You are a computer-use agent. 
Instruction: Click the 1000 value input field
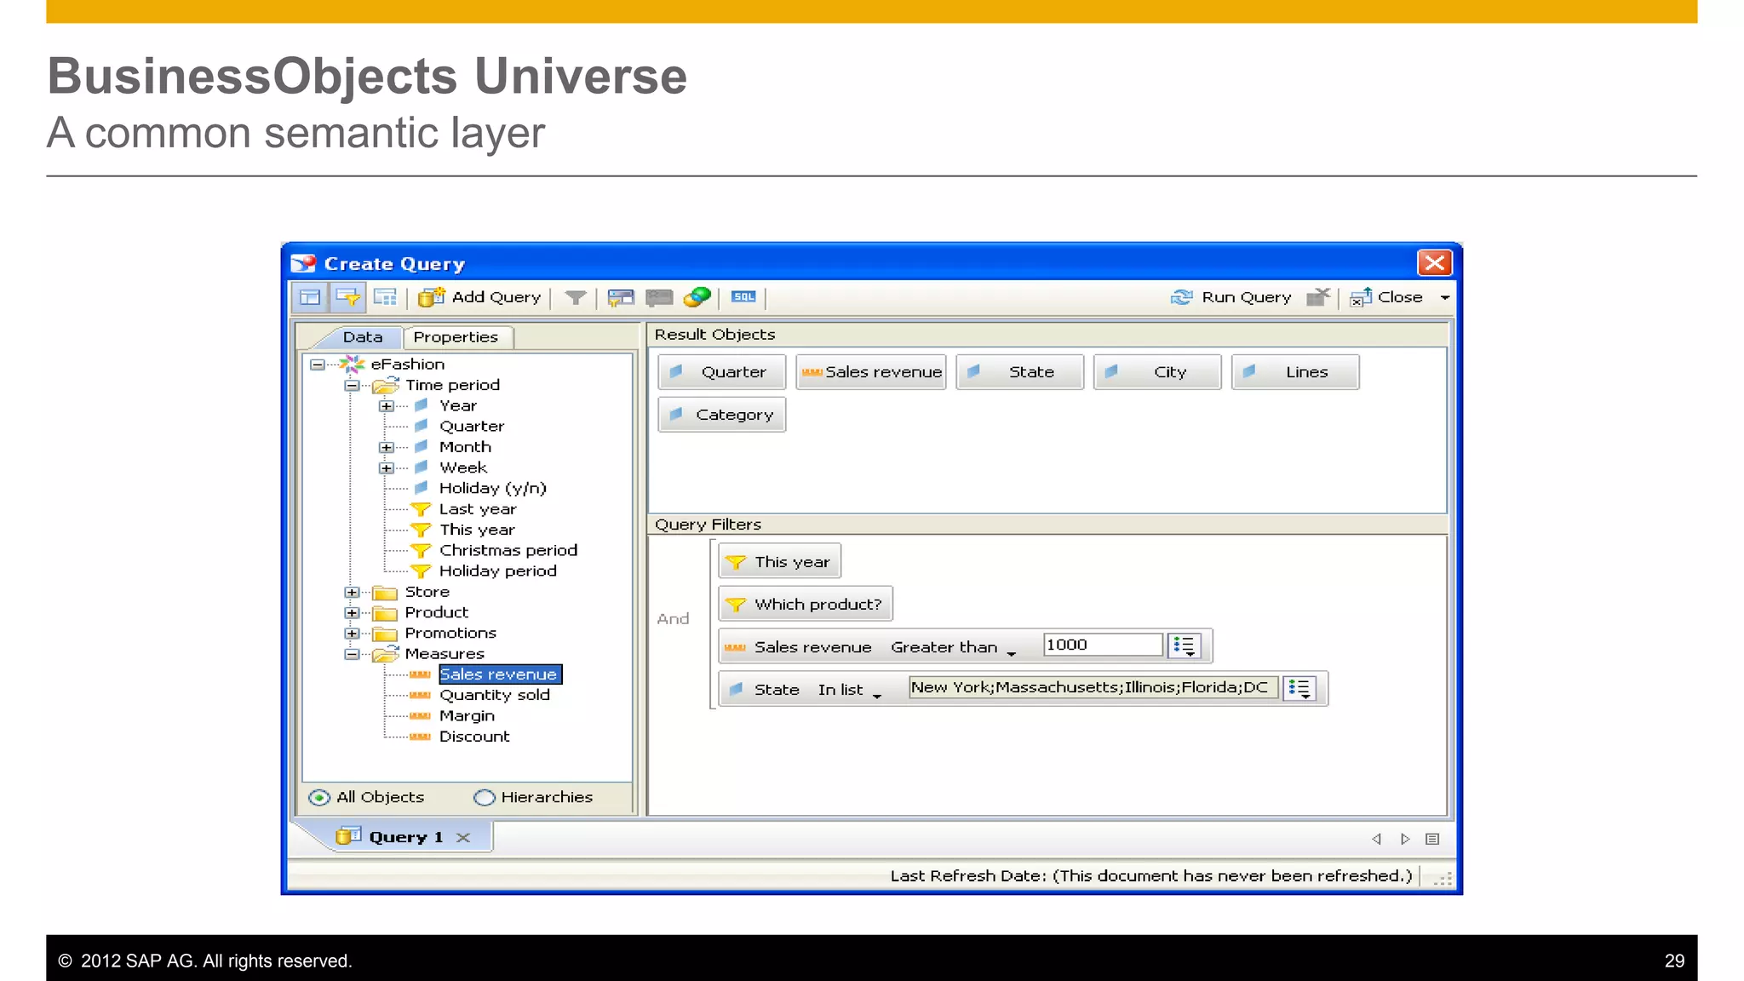(x=1103, y=645)
